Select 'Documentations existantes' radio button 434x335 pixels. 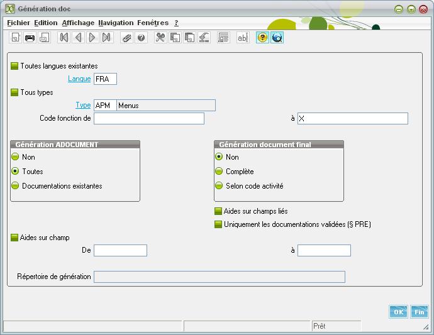pos(15,186)
